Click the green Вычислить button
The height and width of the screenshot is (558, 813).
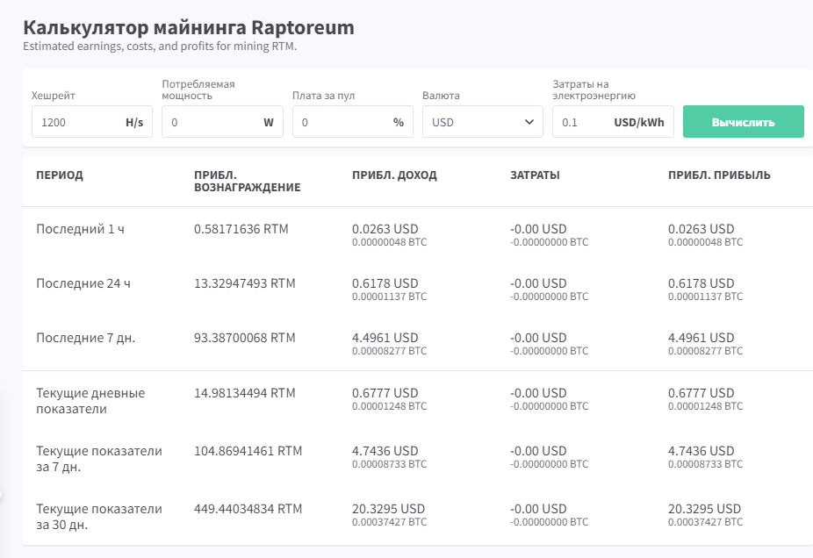pos(744,122)
